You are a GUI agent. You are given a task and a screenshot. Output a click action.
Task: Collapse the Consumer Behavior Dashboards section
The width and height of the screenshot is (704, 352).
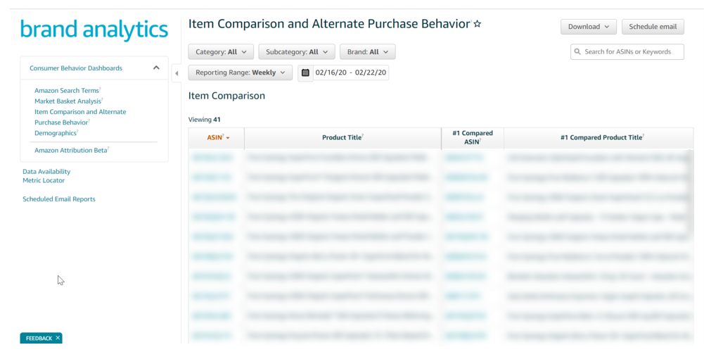(156, 68)
